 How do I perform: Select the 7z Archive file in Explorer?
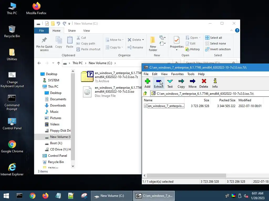(111, 77)
